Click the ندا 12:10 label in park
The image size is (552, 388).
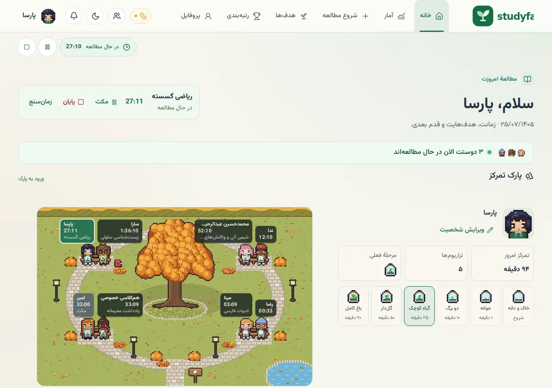[266, 234]
